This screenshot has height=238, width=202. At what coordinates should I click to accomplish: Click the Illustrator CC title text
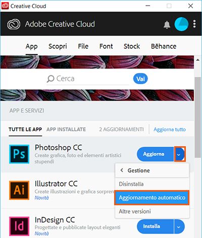pos(56,184)
